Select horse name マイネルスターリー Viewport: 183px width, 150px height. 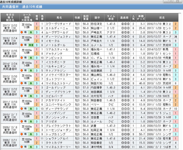click(x=58, y=147)
